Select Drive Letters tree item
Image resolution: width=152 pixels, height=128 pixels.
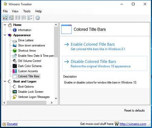(26, 40)
